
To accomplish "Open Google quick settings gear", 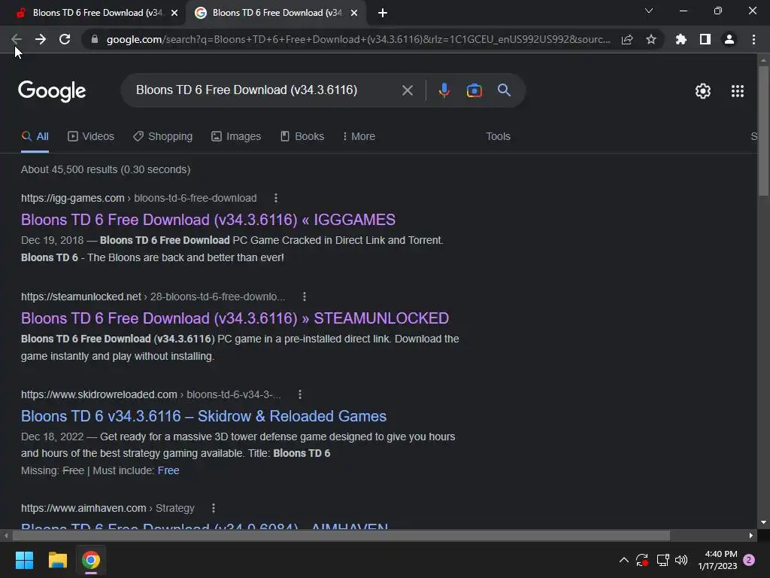I will point(703,91).
